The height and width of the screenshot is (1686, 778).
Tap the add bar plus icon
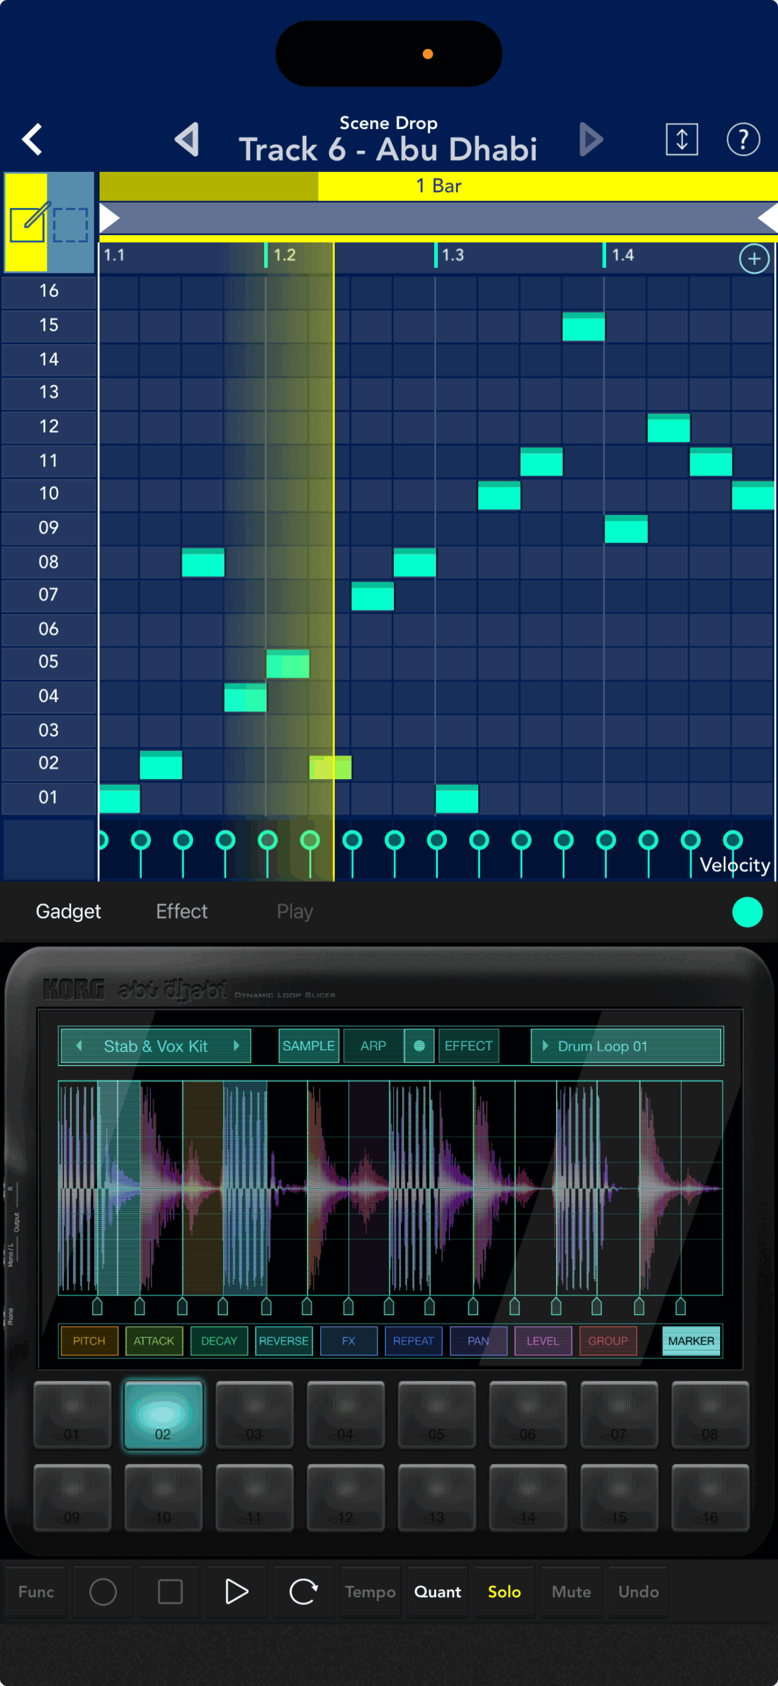[754, 259]
